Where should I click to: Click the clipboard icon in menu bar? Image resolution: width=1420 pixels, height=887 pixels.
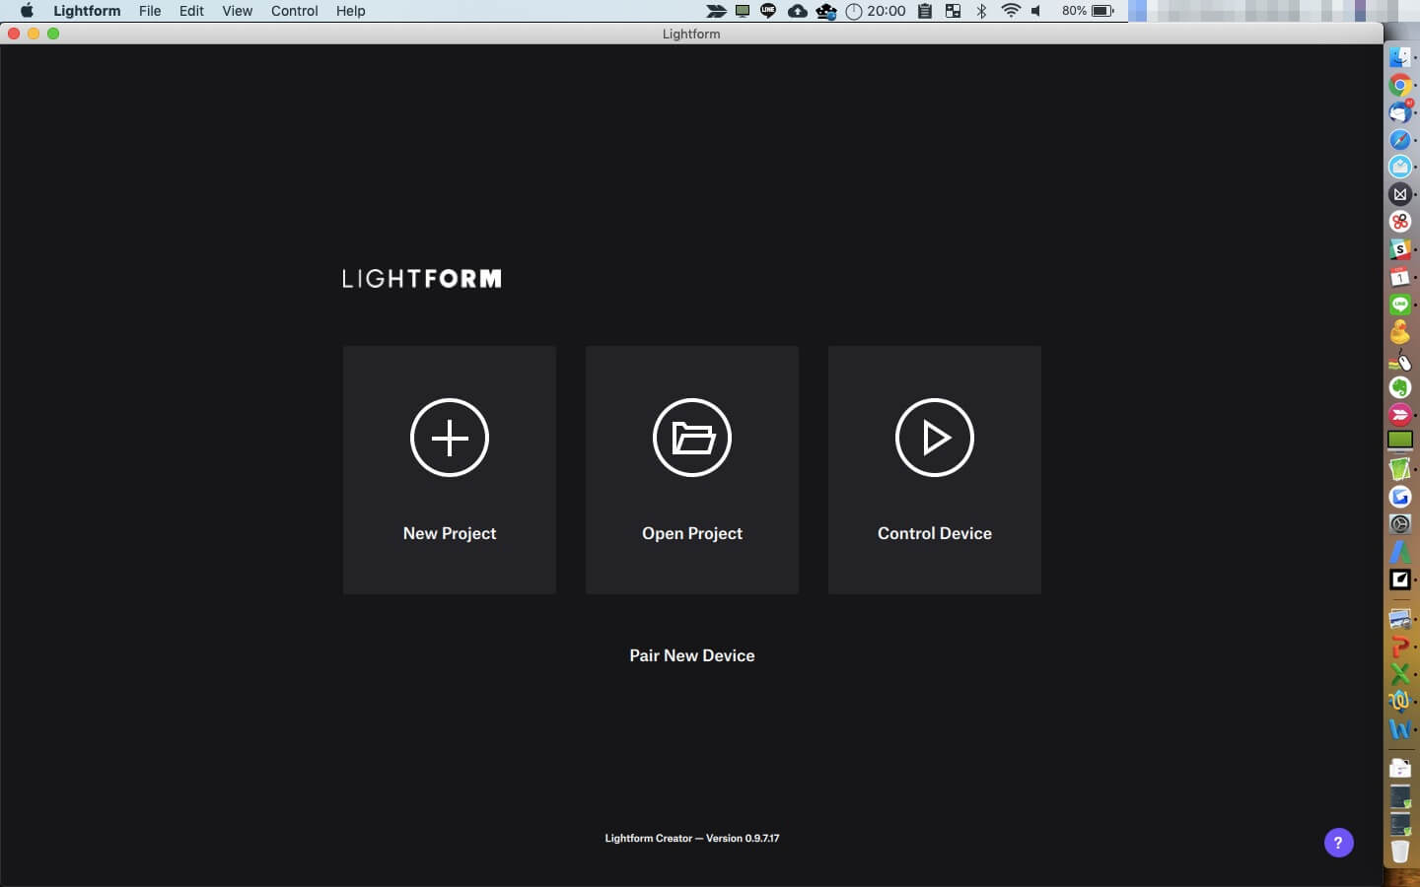point(925,11)
